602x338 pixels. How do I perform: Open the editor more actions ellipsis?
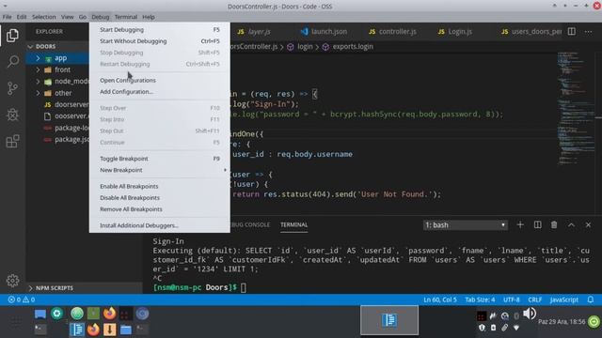tap(588, 31)
